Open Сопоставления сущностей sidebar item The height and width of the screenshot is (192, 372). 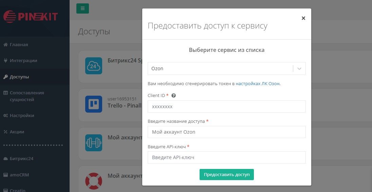pyautogui.click(x=26, y=96)
